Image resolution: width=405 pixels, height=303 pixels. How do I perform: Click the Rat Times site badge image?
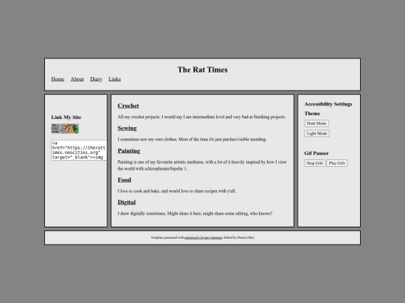pyautogui.click(x=65, y=129)
